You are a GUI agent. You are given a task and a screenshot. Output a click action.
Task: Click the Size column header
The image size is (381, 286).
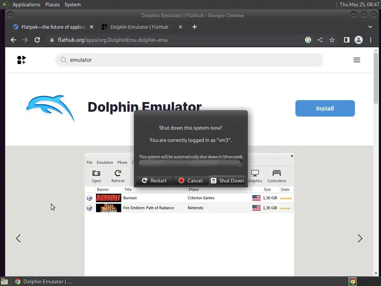coord(267,190)
